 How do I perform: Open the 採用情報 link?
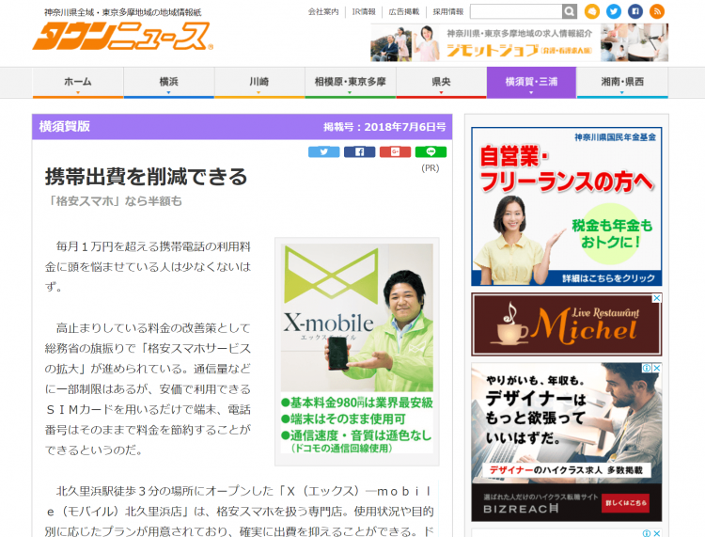click(x=447, y=11)
